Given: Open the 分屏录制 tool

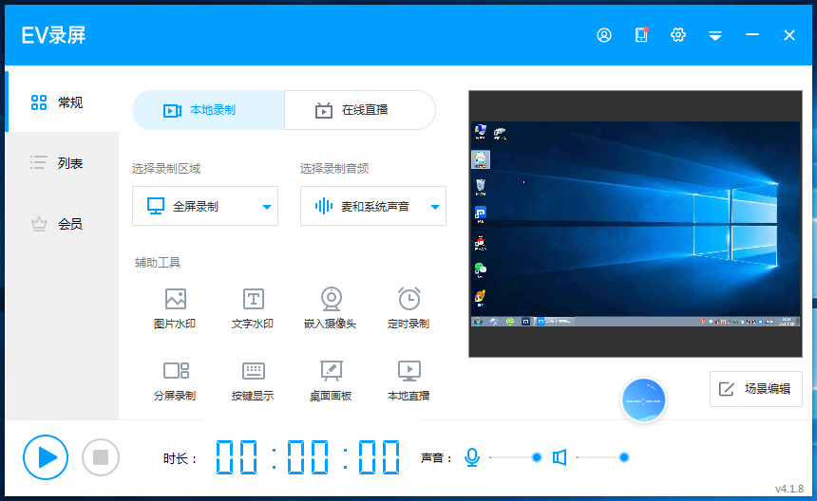Looking at the screenshot, I should [x=175, y=380].
